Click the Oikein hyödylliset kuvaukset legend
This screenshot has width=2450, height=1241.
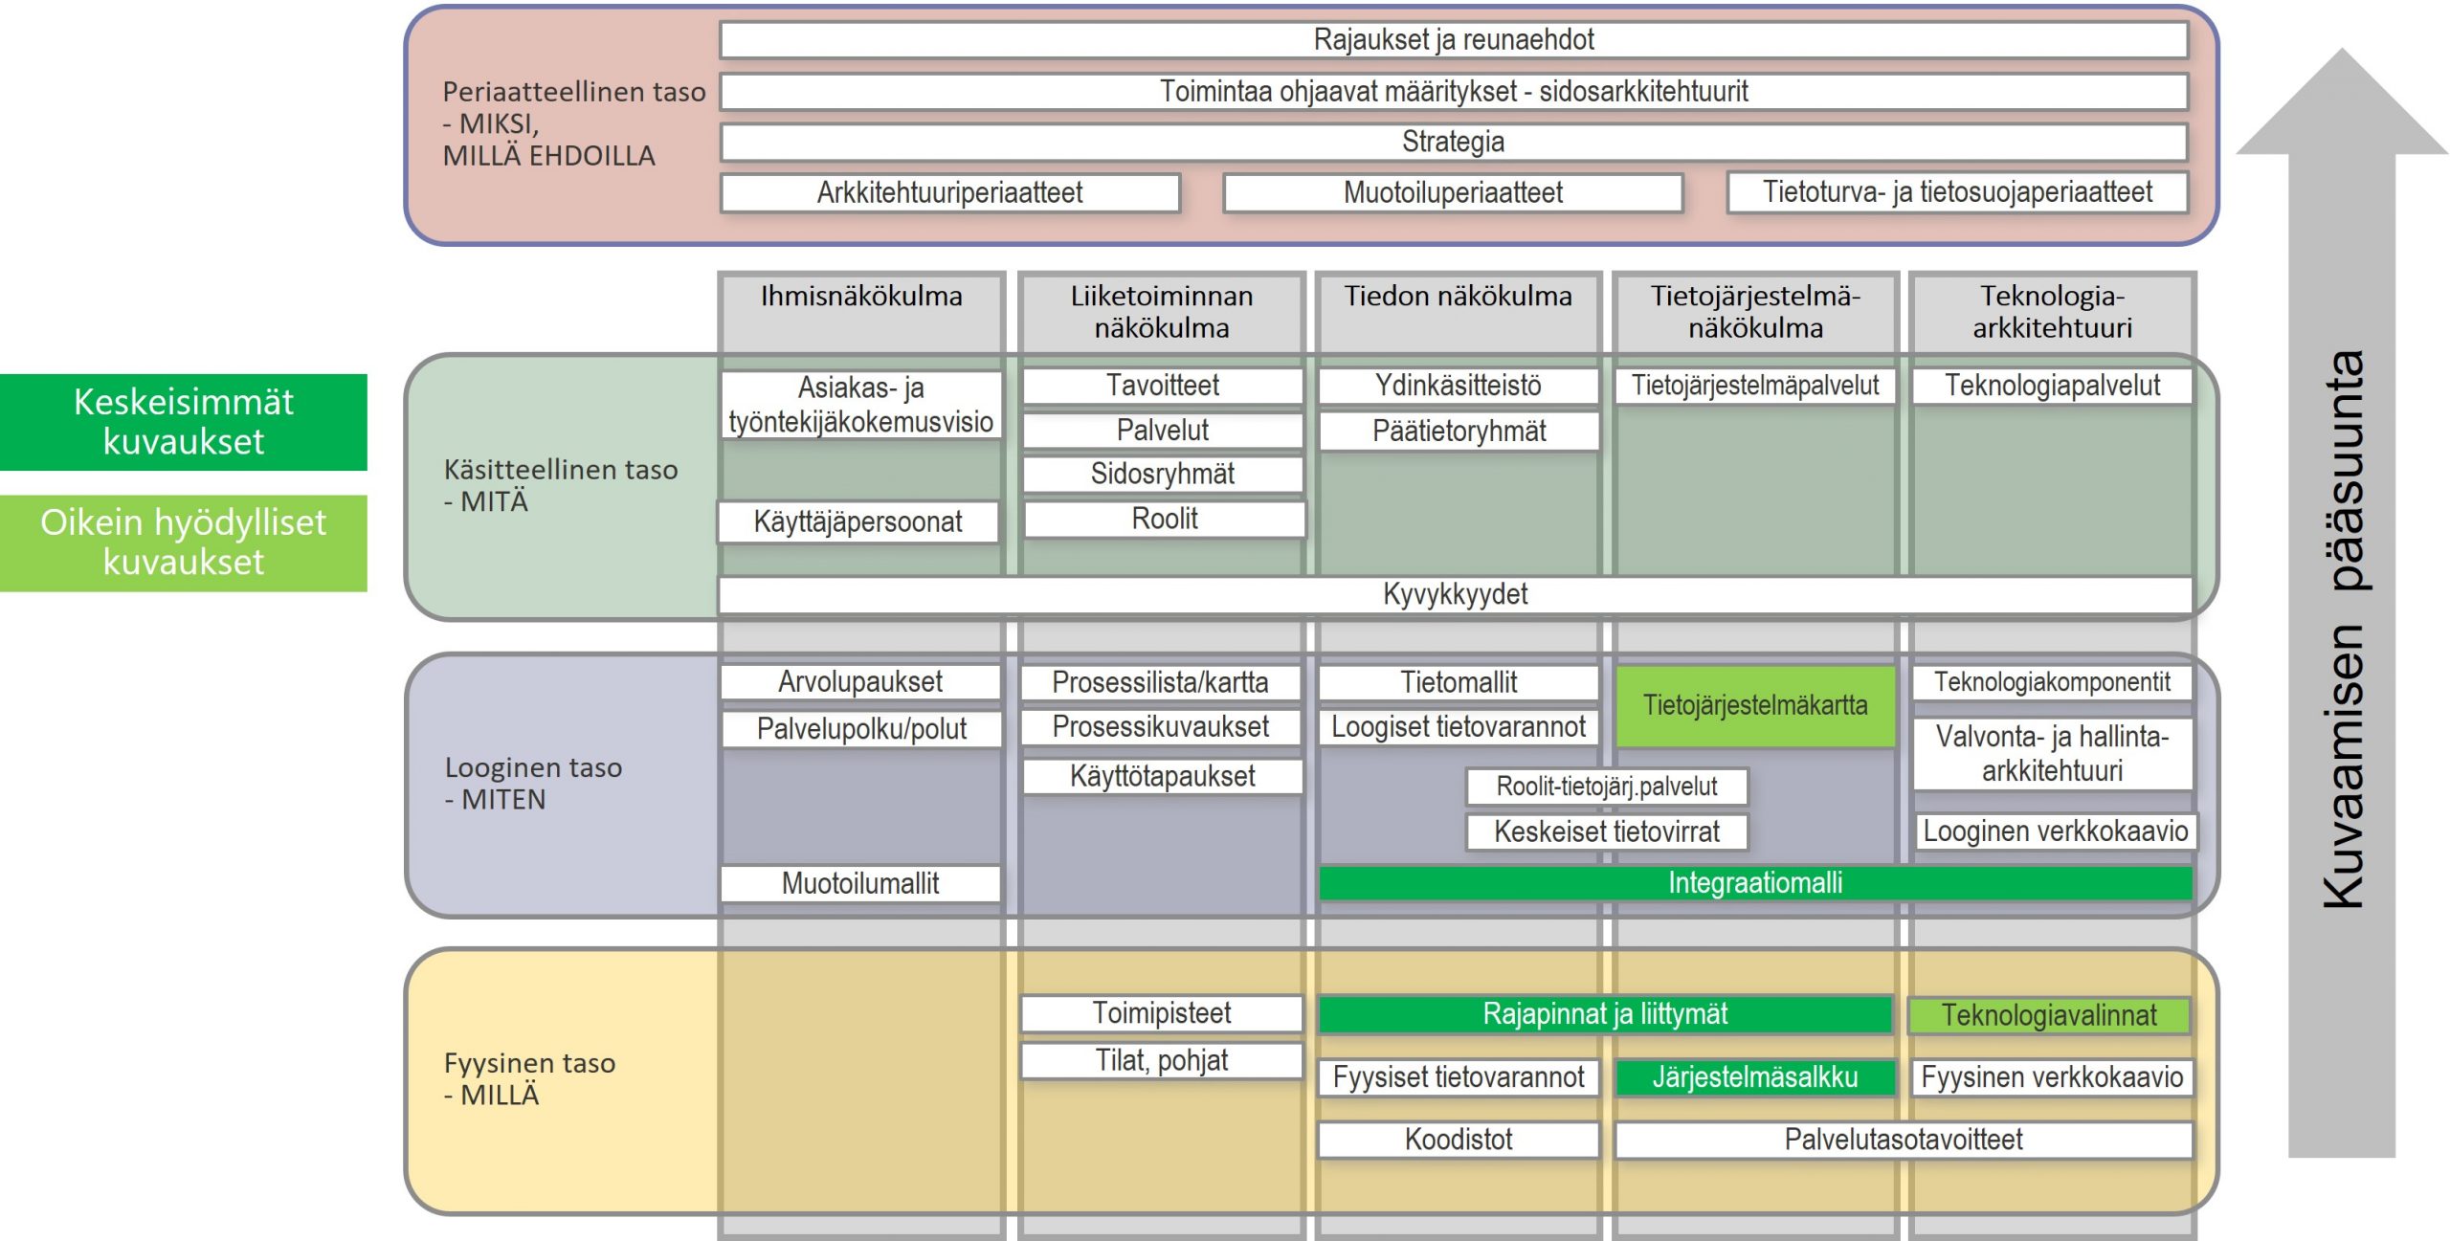(183, 542)
